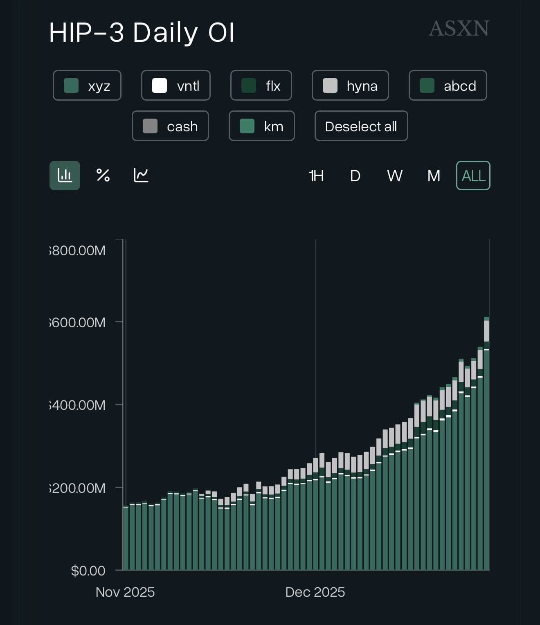Click the first bar in November
The height and width of the screenshot is (625, 540).
pyautogui.click(x=126, y=538)
